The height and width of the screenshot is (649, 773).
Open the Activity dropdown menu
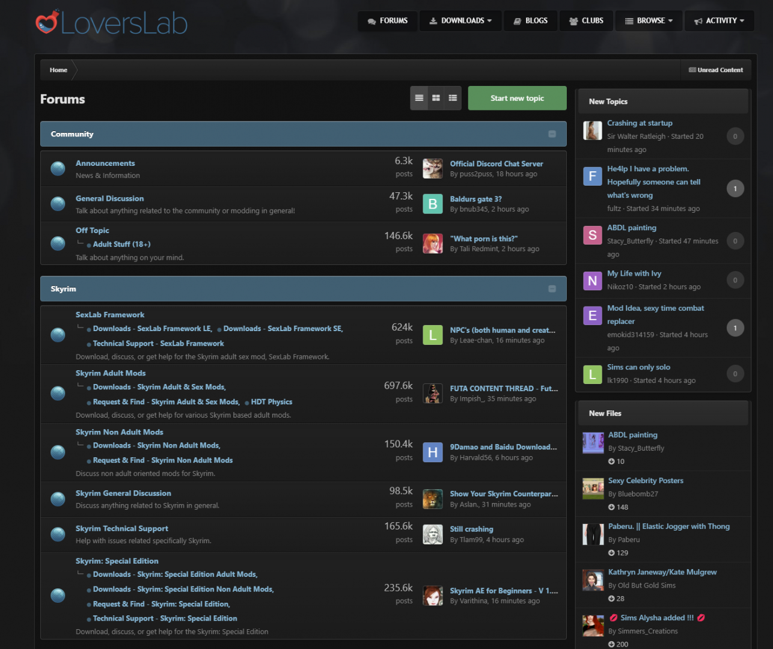719,21
